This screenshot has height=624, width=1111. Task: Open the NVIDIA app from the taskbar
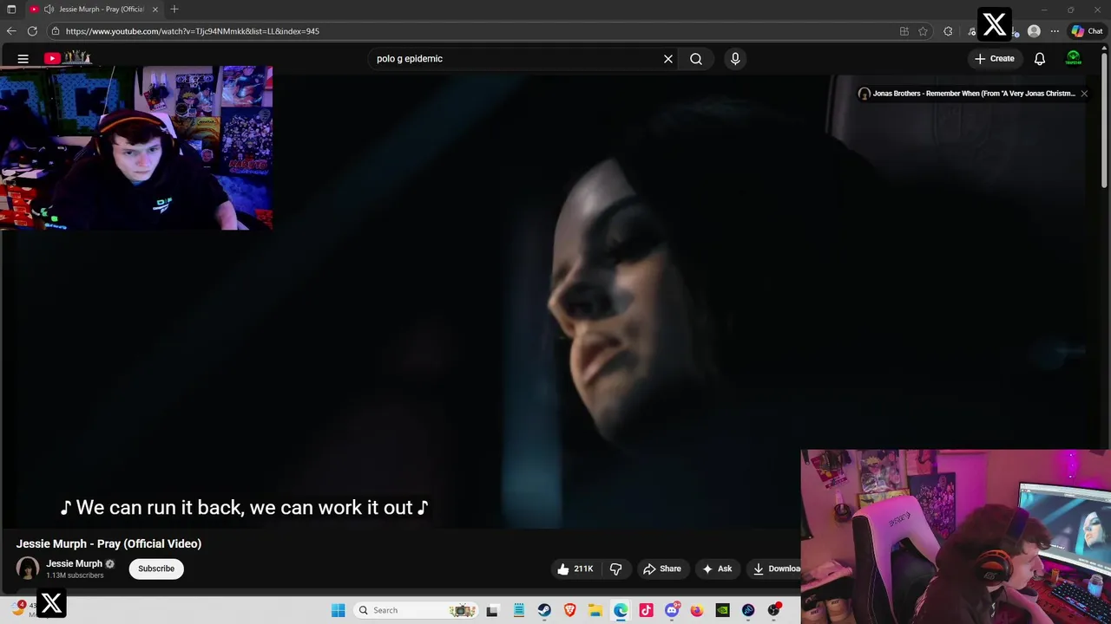click(722, 610)
